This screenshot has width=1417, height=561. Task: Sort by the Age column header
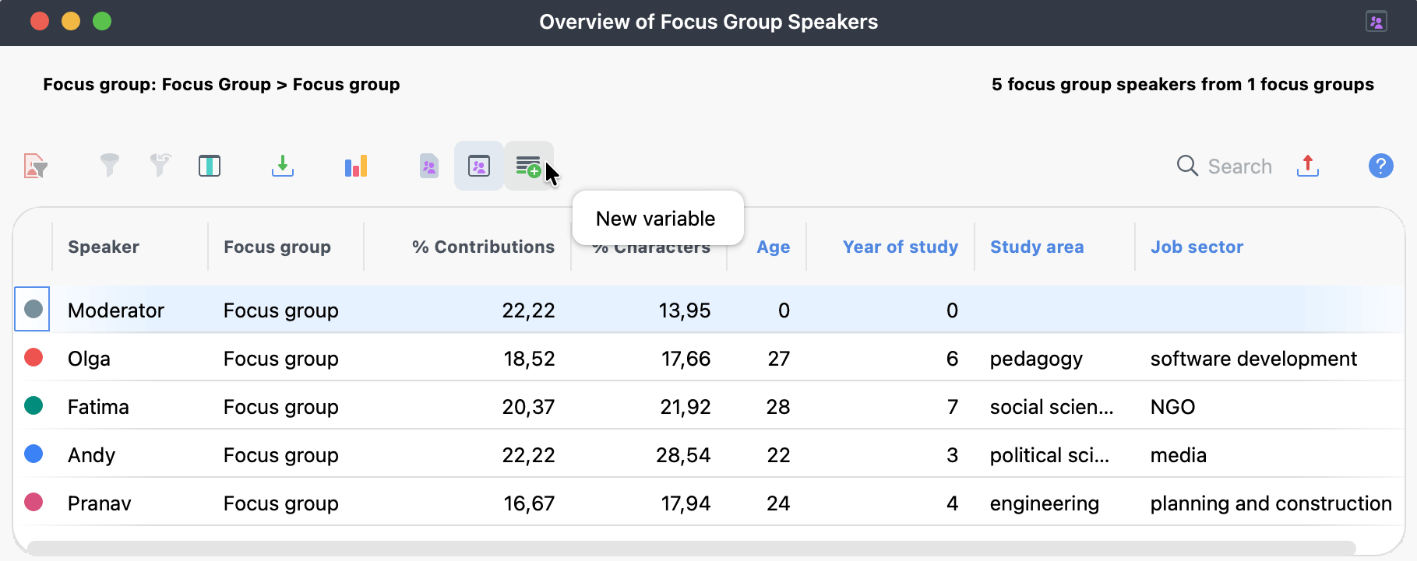tap(774, 247)
